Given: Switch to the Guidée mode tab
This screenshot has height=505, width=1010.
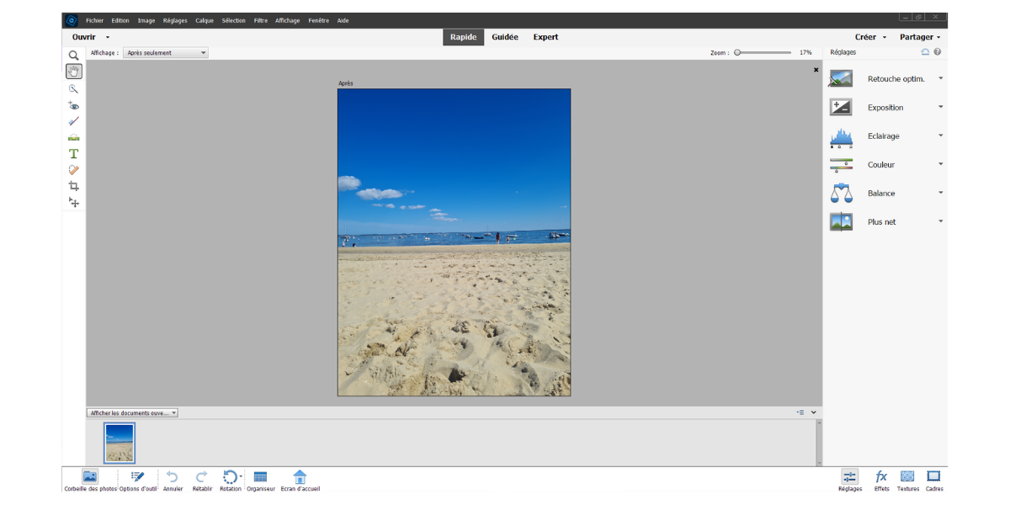Looking at the screenshot, I should pyautogui.click(x=505, y=37).
